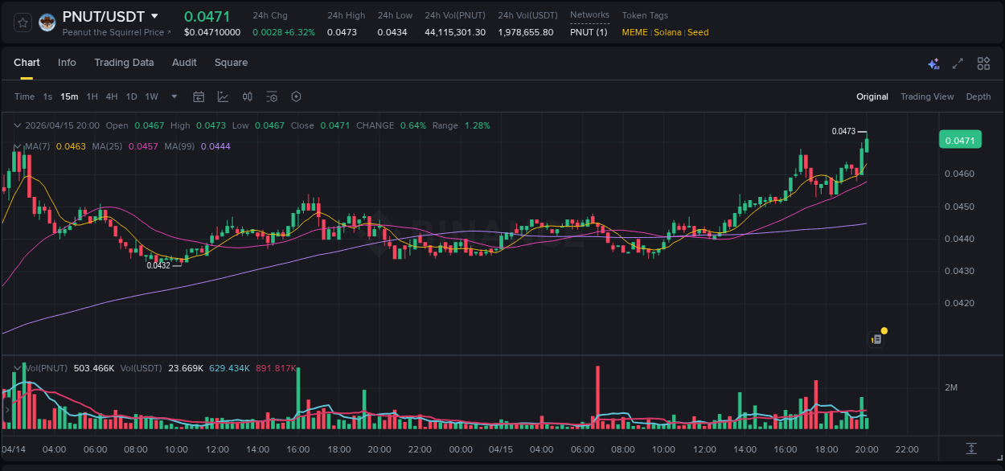Collapse the OHLC info row chevron
Viewport: 1005px width, 471px height.
click(16, 125)
